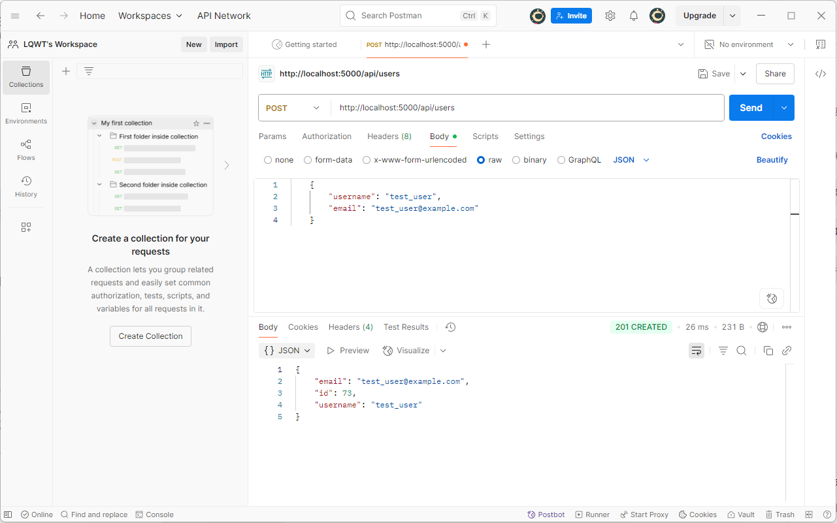Open the environment quick look icon

click(x=821, y=44)
